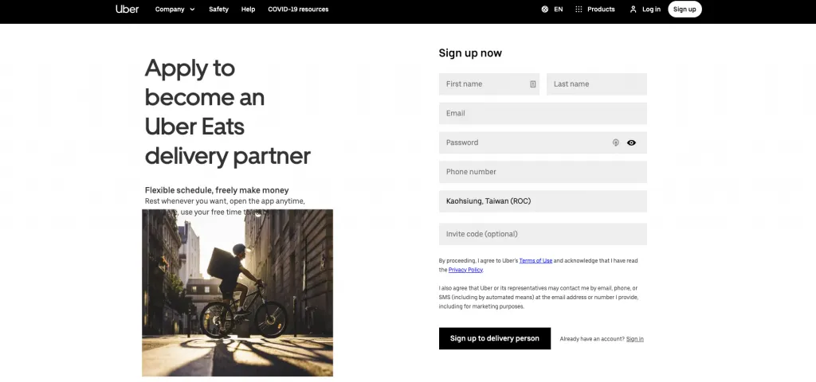816x382 pixels.
Task: Click the password manager icon in Password field
Action: tap(616, 142)
